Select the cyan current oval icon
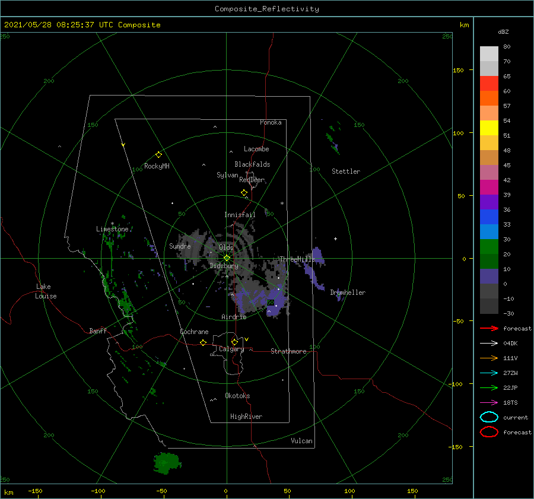 pyautogui.click(x=489, y=417)
